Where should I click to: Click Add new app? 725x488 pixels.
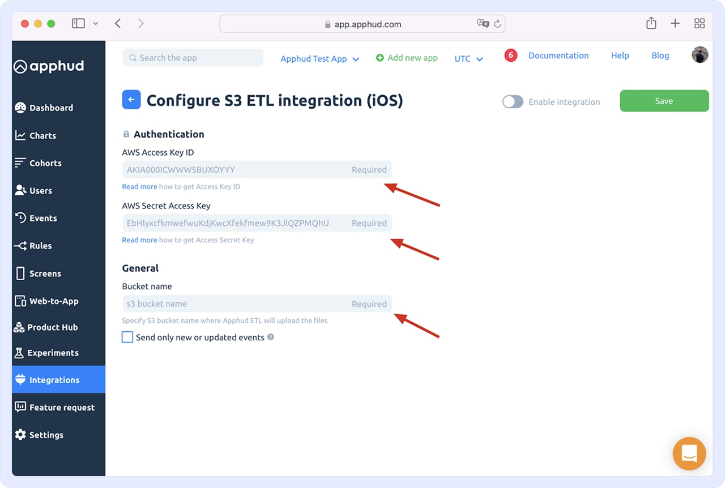[x=407, y=58]
